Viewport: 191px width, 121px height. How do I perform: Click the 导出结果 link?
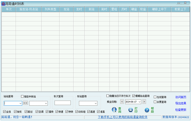(x=181, y=103)
